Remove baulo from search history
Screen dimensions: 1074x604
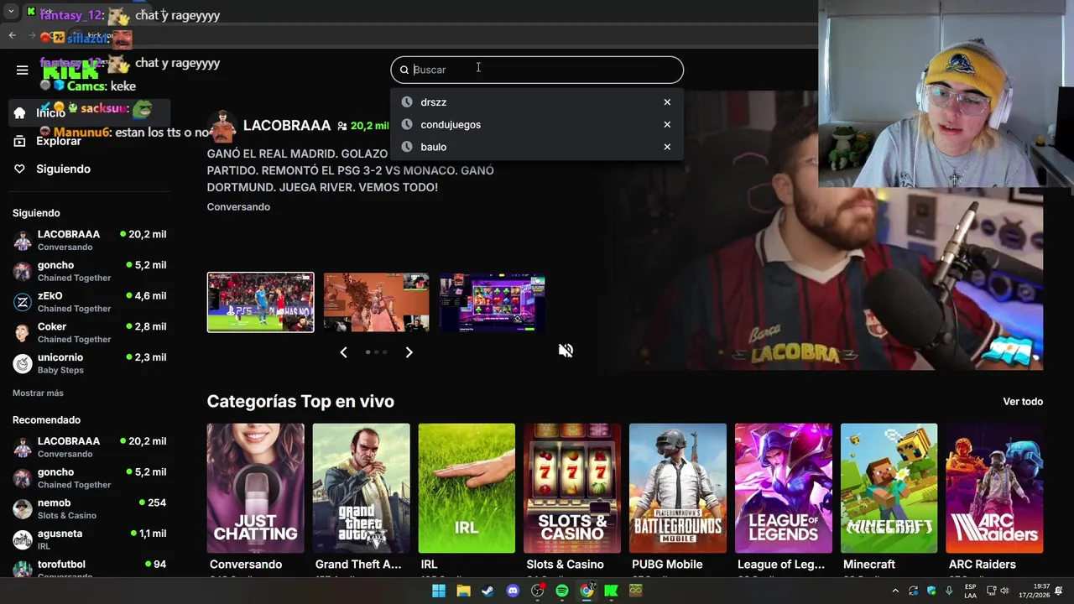tap(667, 147)
